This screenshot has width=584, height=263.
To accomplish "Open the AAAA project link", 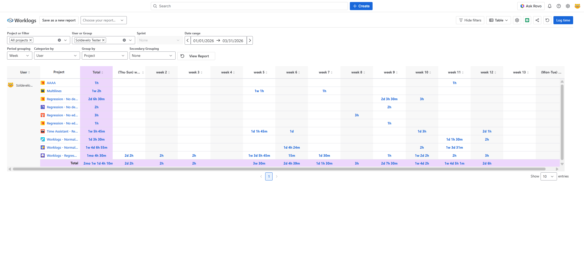I will tap(51, 83).
